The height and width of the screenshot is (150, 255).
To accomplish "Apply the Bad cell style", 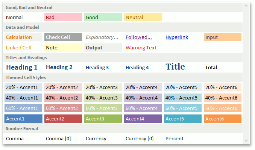I will click(x=63, y=17).
